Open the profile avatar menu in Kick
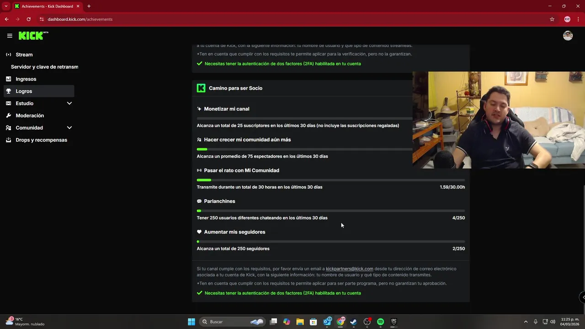This screenshot has height=329, width=585. click(568, 36)
